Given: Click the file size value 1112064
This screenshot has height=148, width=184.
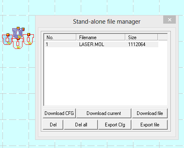Looking at the screenshot, I should 137,44.
